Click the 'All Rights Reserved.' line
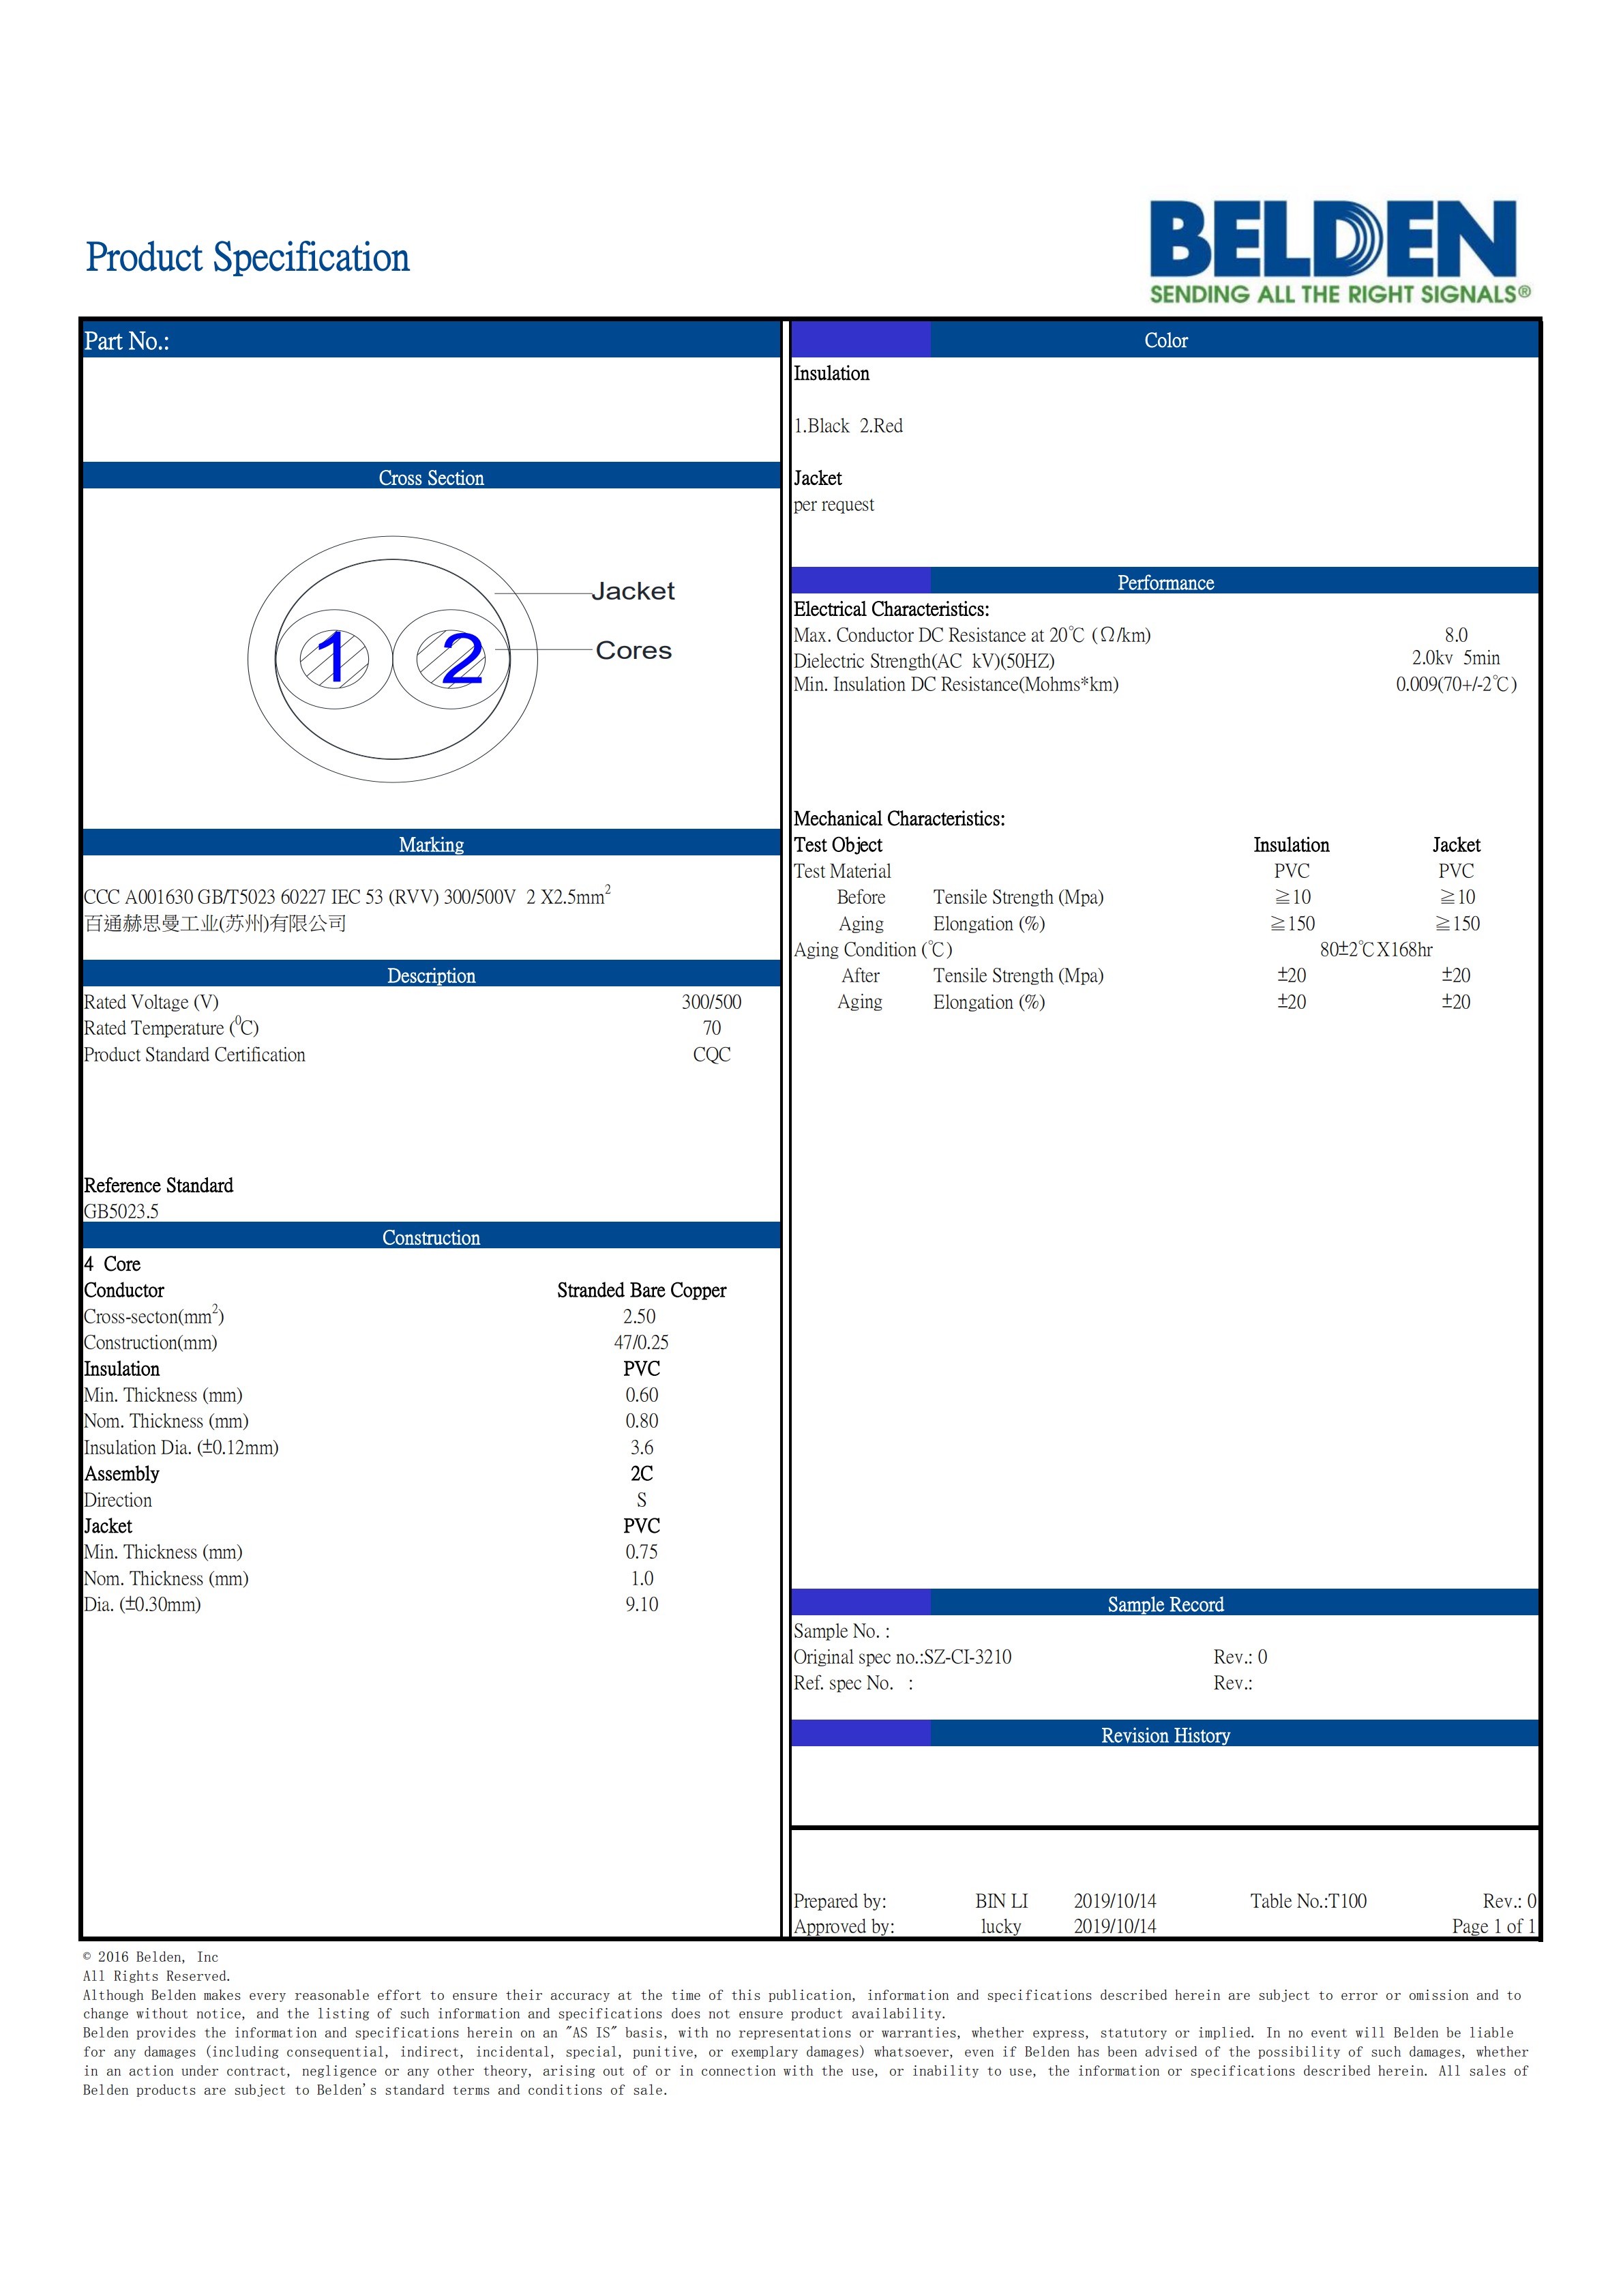The width and height of the screenshot is (1623, 2296). 156,1976
